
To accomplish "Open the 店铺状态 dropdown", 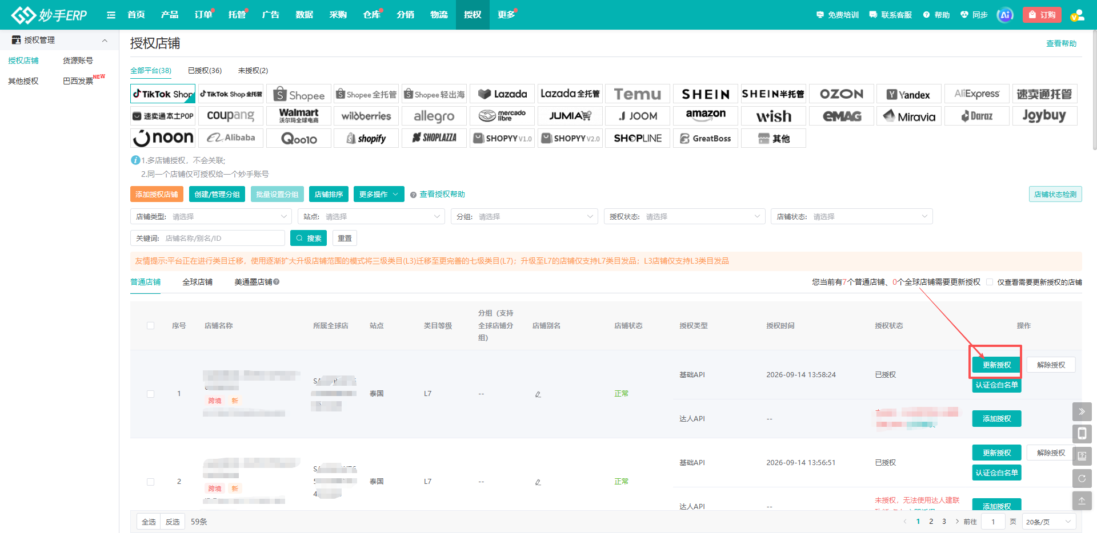I will click(852, 217).
